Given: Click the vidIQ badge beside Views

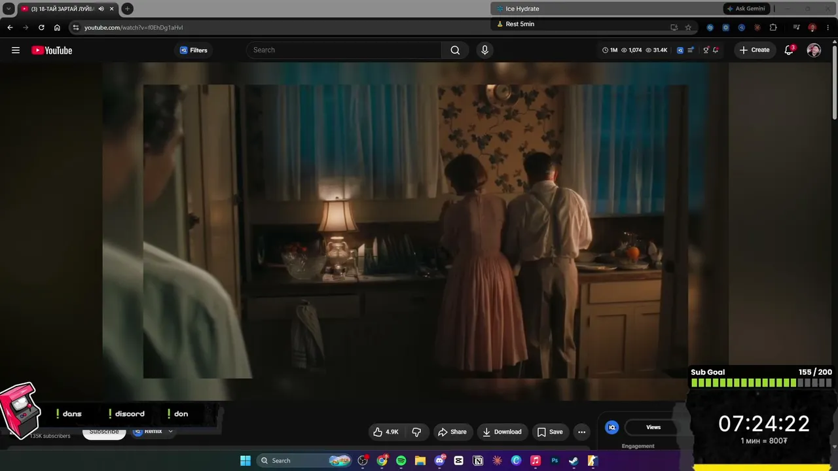Looking at the screenshot, I should tap(612, 427).
